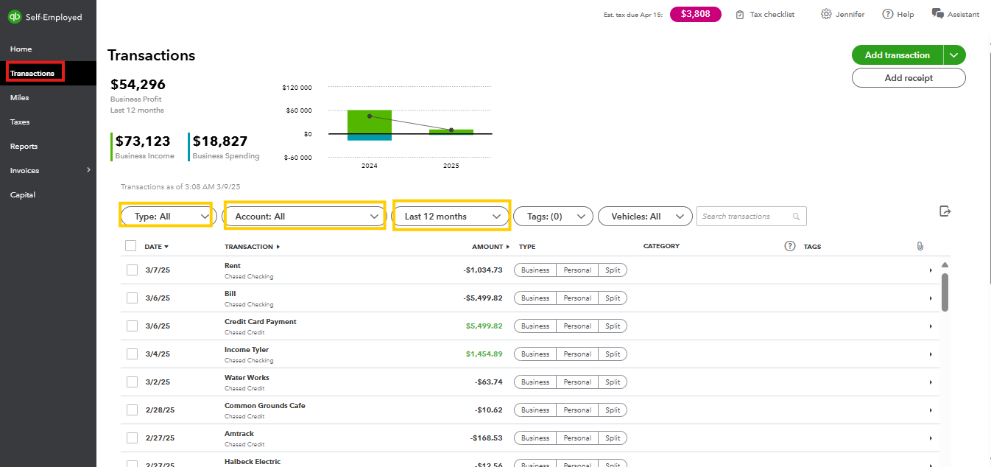Check the Rent transaction checkbox

click(132, 270)
